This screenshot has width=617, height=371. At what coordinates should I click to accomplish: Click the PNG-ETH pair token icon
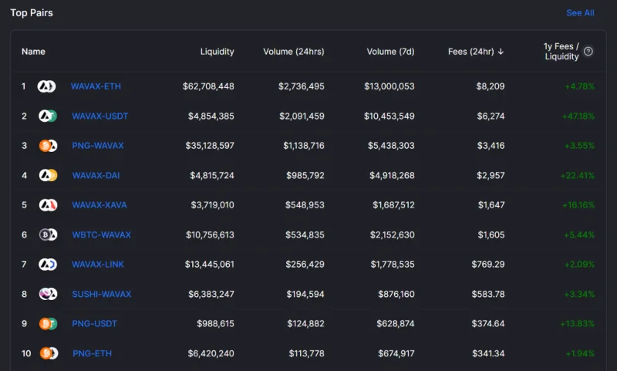tap(49, 353)
